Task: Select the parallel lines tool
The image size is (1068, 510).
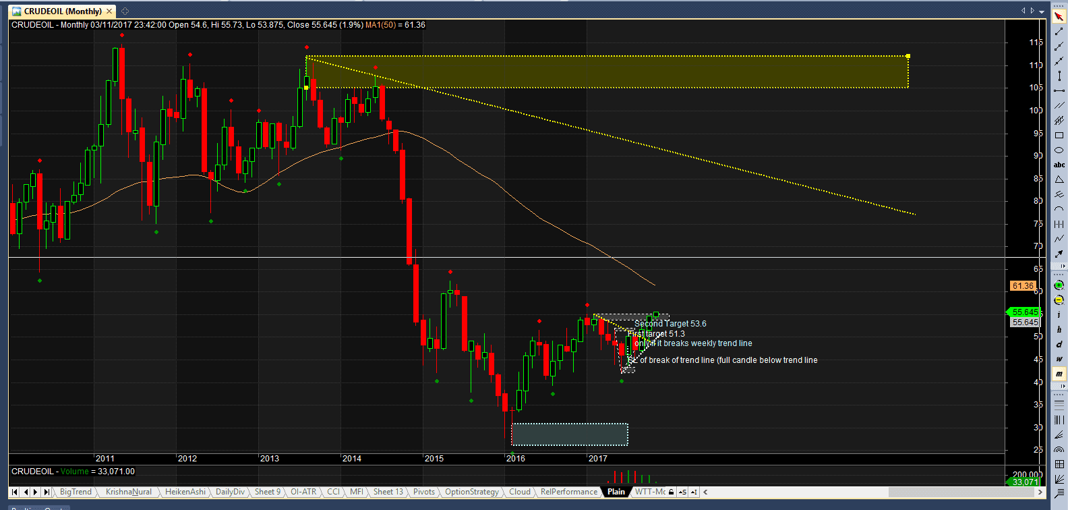Action: [x=1059, y=105]
